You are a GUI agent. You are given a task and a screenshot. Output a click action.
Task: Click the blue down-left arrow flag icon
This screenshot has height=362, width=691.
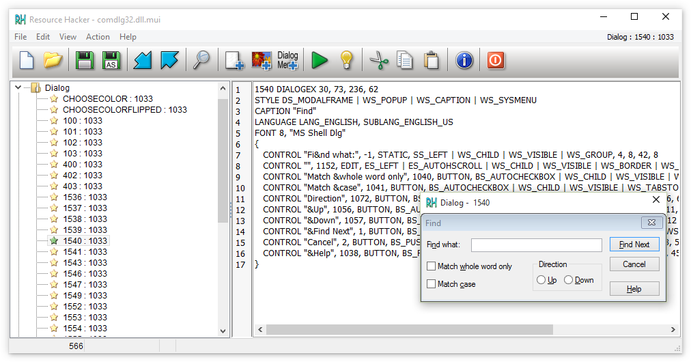(x=142, y=60)
